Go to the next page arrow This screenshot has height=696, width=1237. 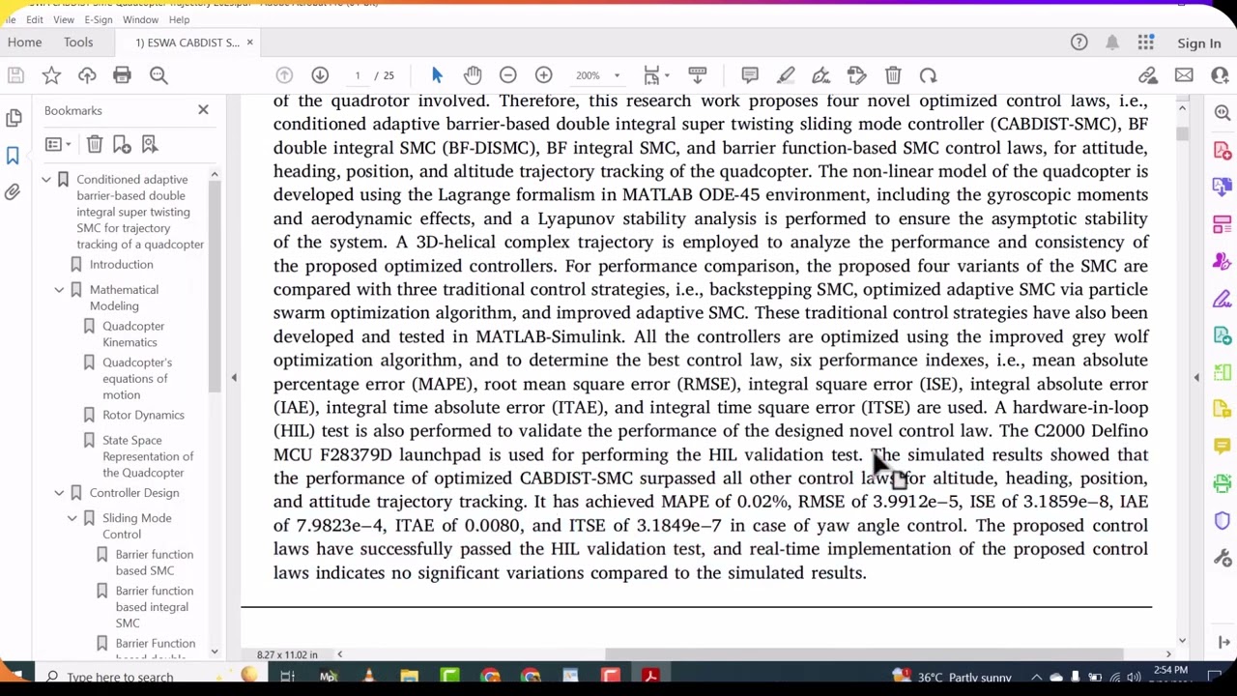pyautogui.click(x=320, y=75)
